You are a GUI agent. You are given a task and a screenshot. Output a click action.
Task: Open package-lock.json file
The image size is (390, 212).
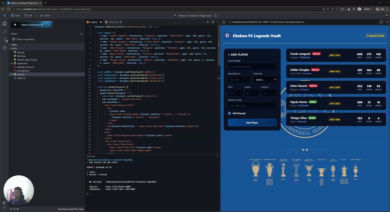click(x=26, y=67)
